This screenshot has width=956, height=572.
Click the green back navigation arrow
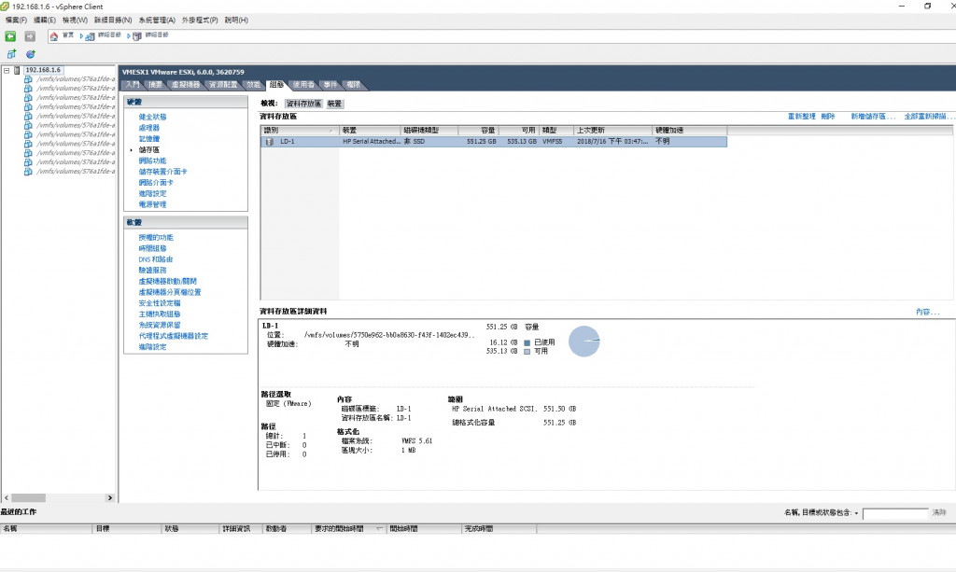coord(10,36)
